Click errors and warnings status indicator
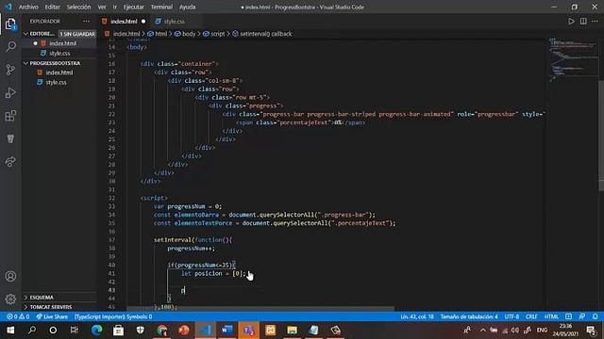 [x=18, y=316]
